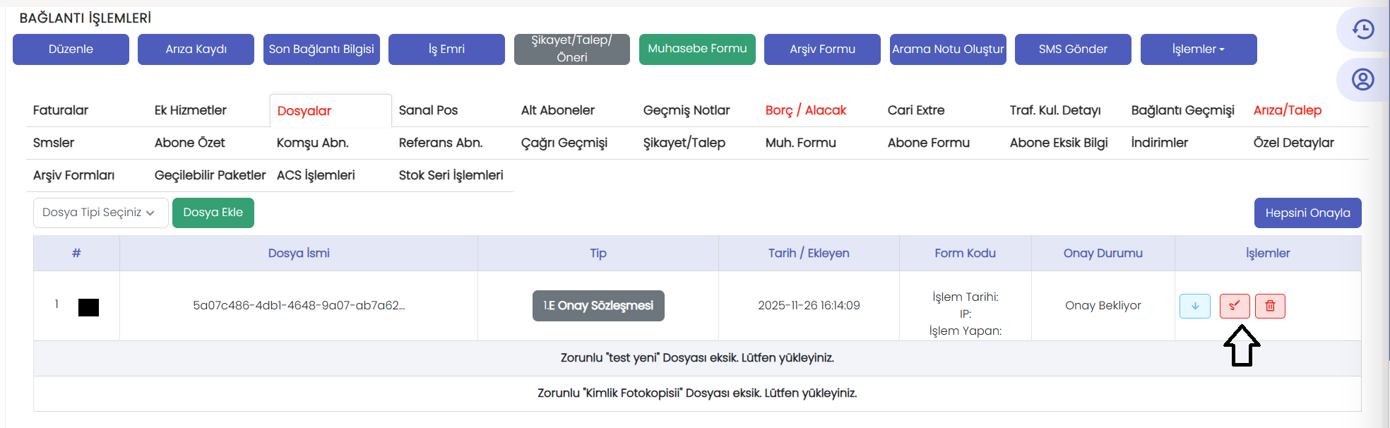Go to the Sanal Pos tab

[428, 110]
